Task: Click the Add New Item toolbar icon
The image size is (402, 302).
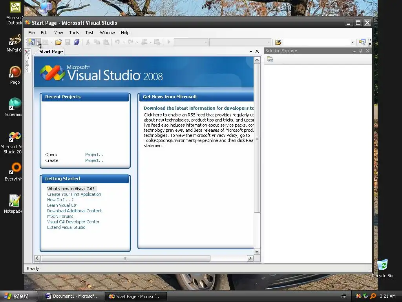Action: point(46,42)
